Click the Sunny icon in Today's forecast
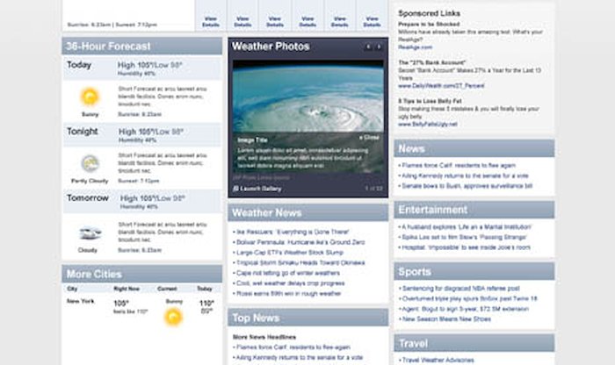 (x=90, y=97)
